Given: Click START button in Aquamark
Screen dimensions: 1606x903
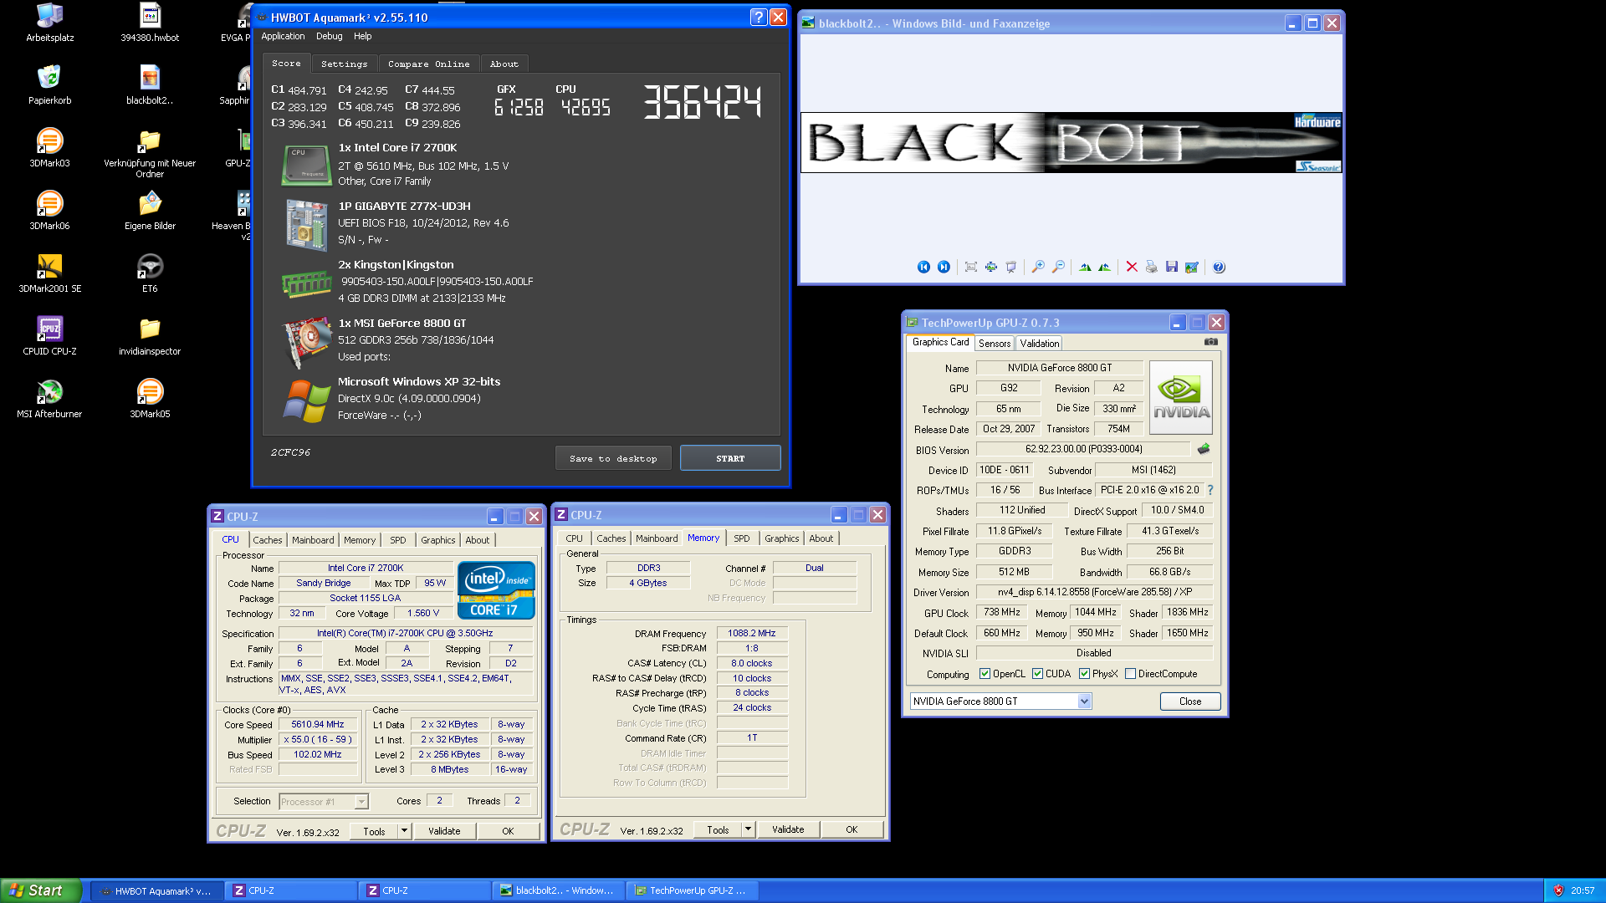Looking at the screenshot, I should click(x=730, y=458).
